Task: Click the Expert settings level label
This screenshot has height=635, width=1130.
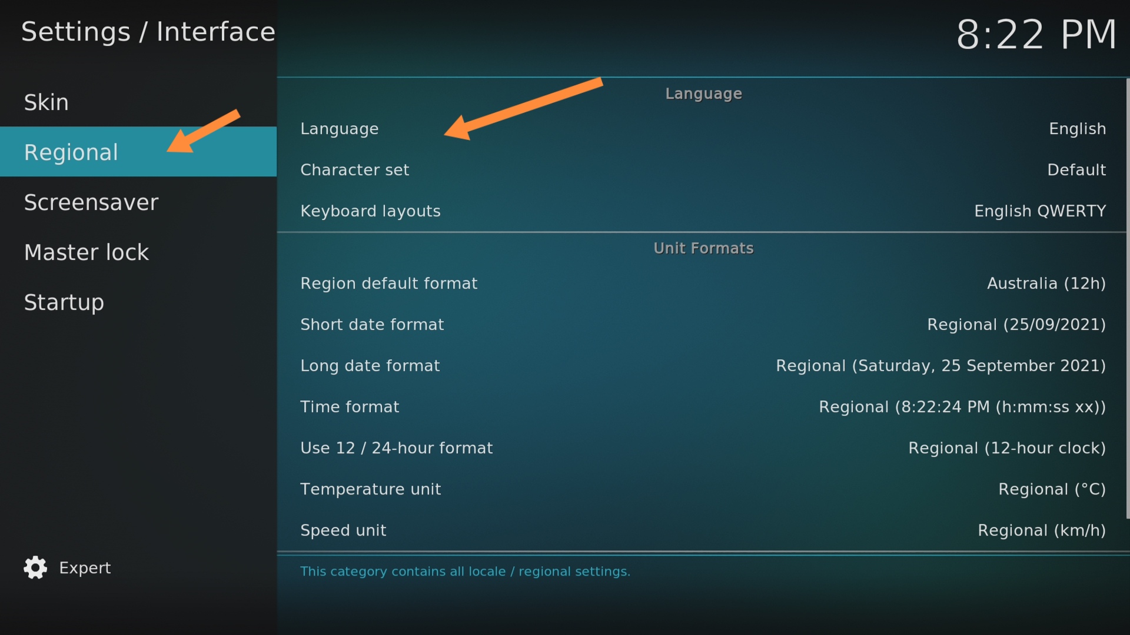Action: click(x=85, y=568)
